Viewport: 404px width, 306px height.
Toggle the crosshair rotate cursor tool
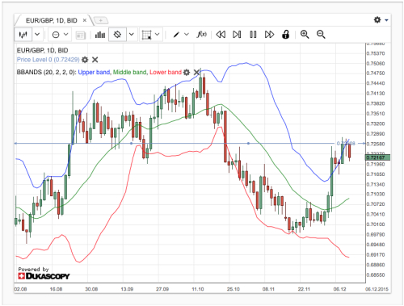117,35
